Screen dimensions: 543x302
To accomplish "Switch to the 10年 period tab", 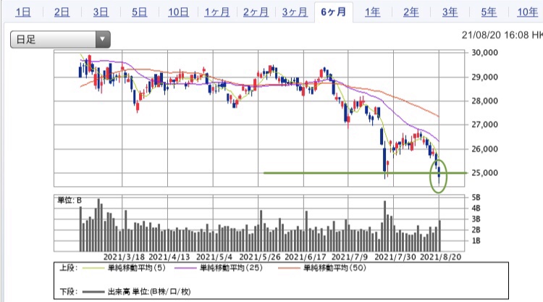I will 526,12.
